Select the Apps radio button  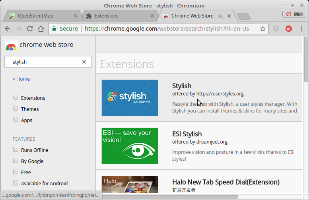click(16, 120)
